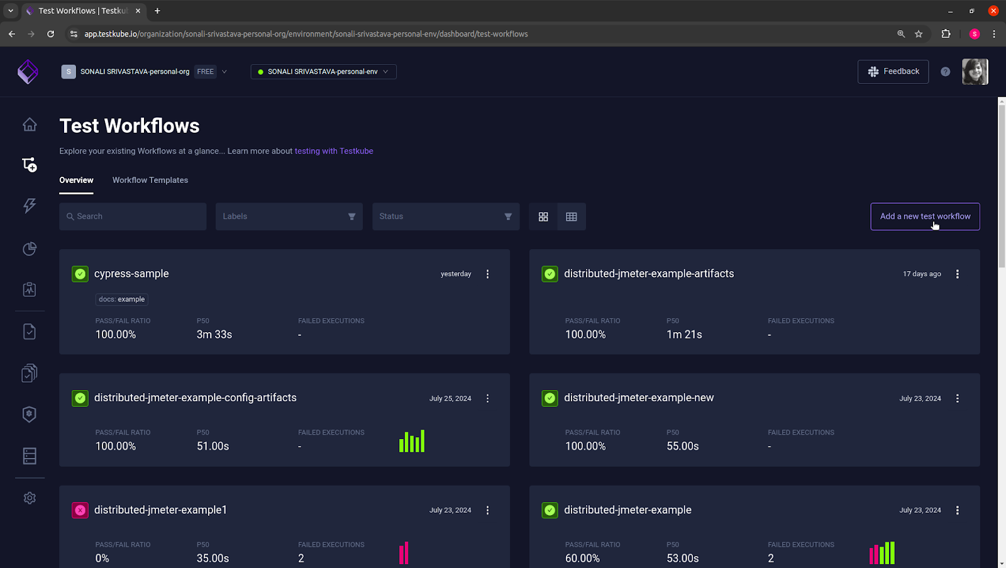Open the Status filter dropdown
The height and width of the screenshot is (568, 1006).
point(446,216)
